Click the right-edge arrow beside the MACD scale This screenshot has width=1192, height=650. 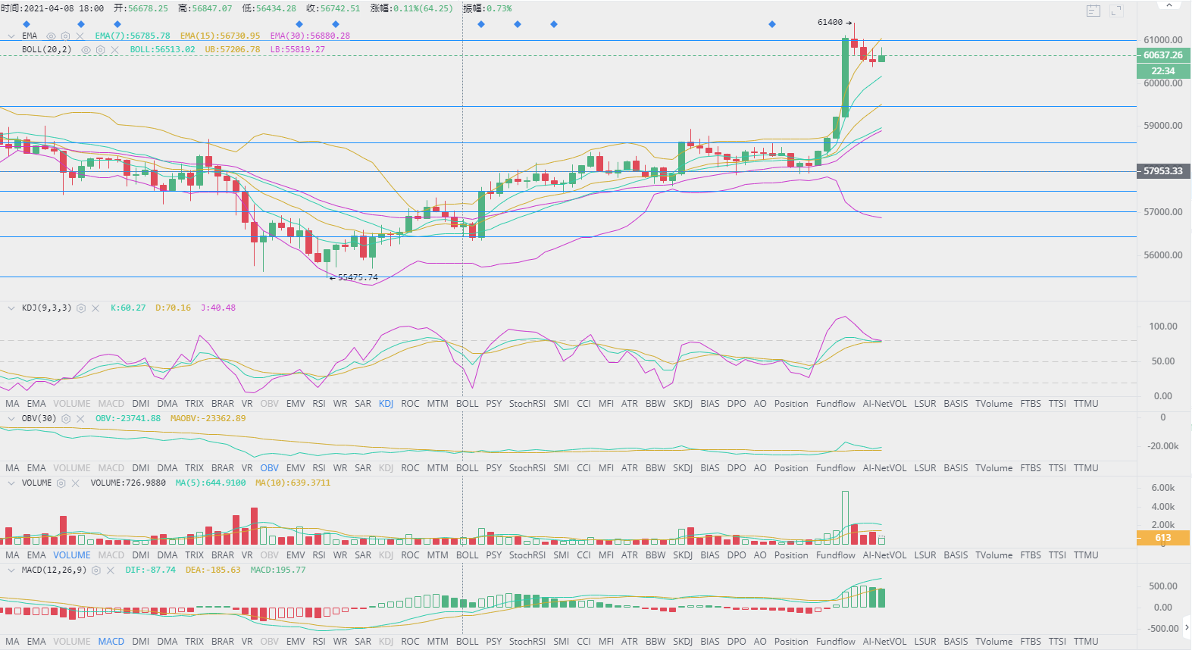1187,627
